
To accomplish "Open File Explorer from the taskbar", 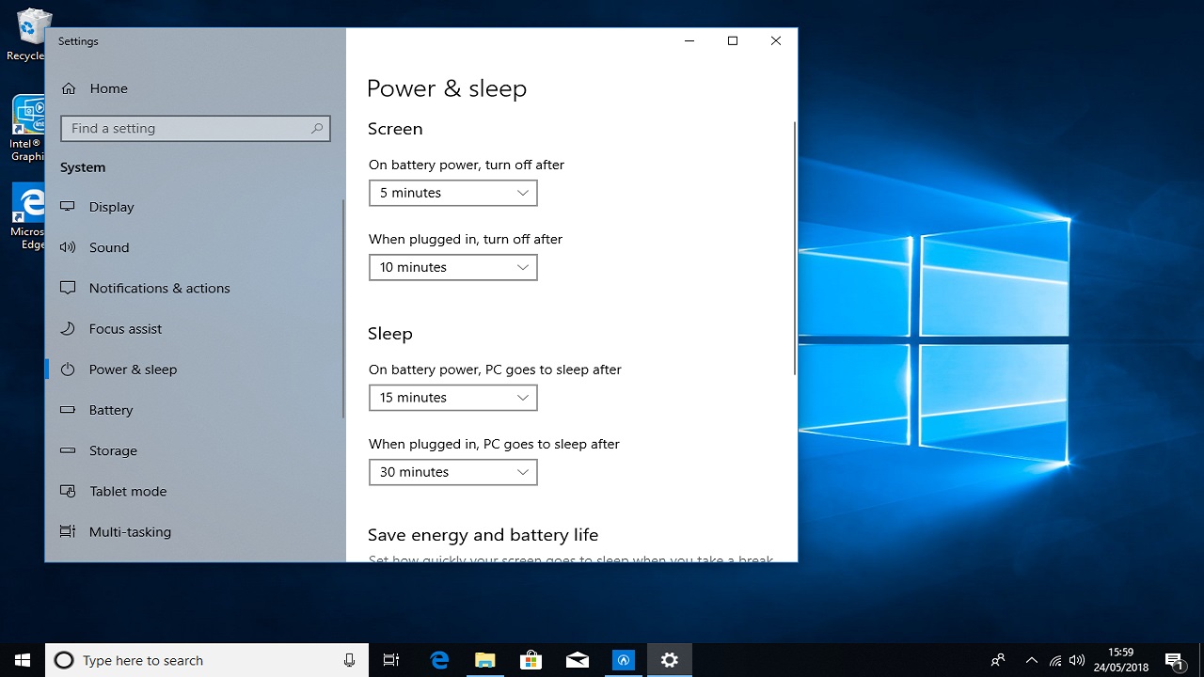I will coord(484,660).
